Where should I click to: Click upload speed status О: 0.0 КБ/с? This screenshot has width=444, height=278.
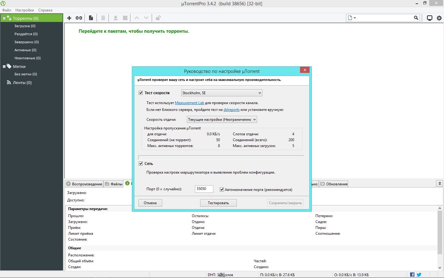[x=351, y=275]
